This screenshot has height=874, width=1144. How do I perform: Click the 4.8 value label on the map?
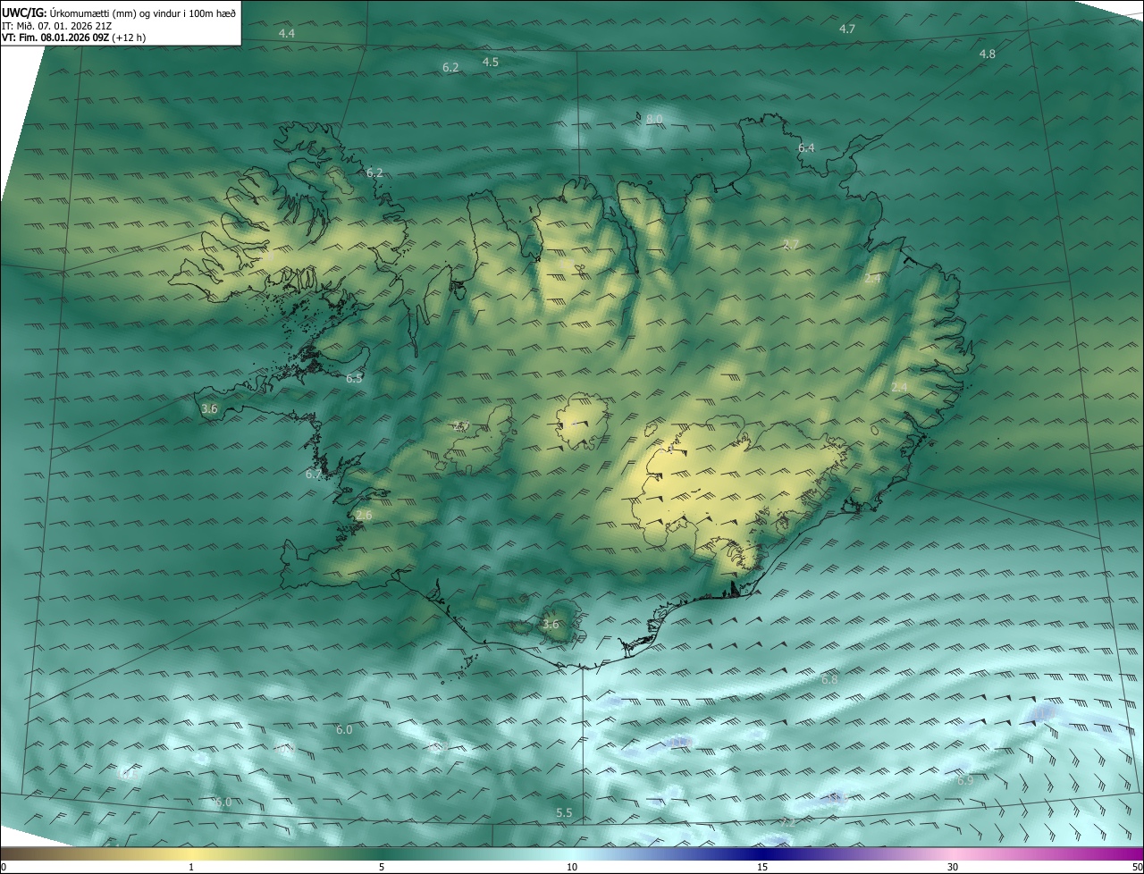[987, 55]
